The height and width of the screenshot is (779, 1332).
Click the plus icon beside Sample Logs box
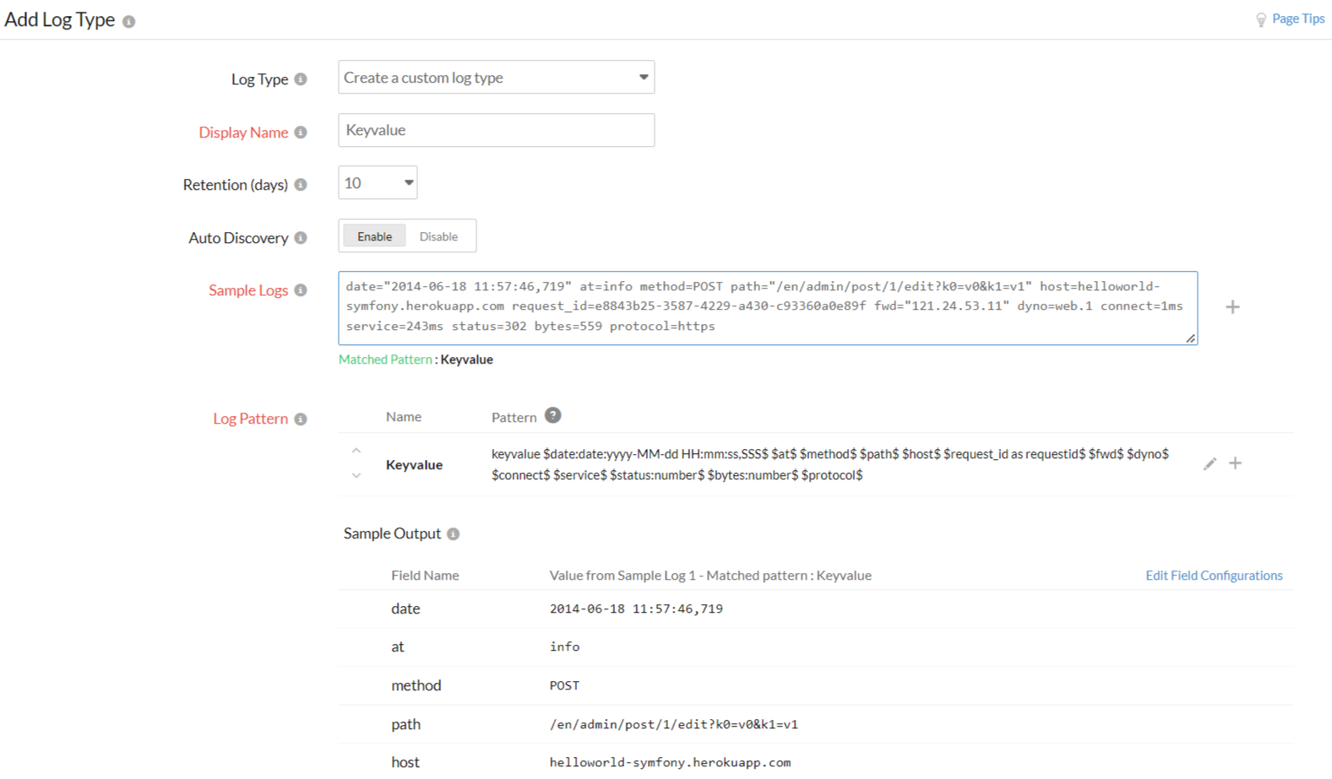coord(1232,307)
